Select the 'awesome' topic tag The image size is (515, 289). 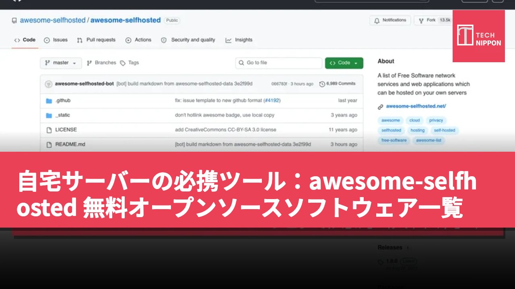(x=390, y=120)
